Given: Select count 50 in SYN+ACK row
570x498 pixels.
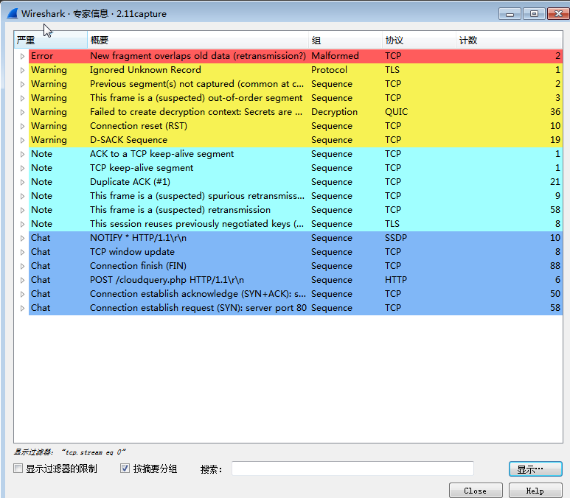Looking at the screenshot, I should pos(555,294).
